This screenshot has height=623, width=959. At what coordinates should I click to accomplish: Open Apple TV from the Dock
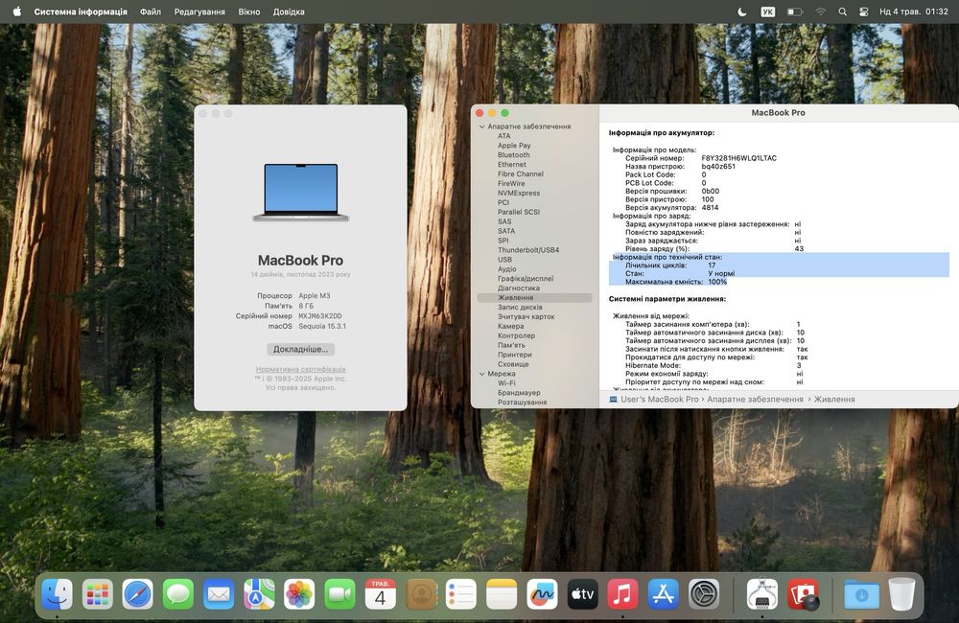pyautogui.click(x=582, y=593)
